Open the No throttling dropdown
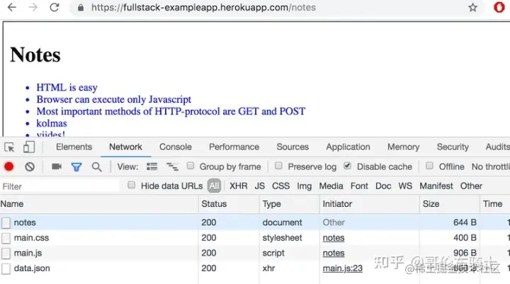The image size is (510, 284). [490, 167]
